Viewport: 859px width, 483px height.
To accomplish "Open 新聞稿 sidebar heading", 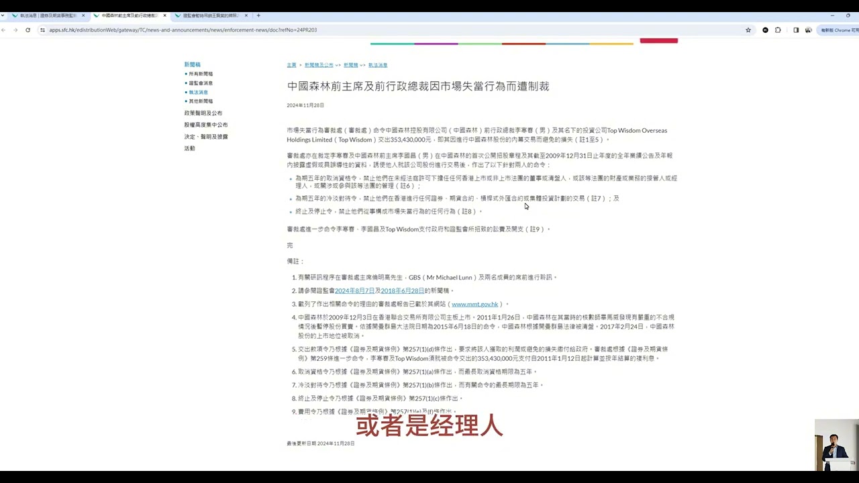I will click(193, 64).
